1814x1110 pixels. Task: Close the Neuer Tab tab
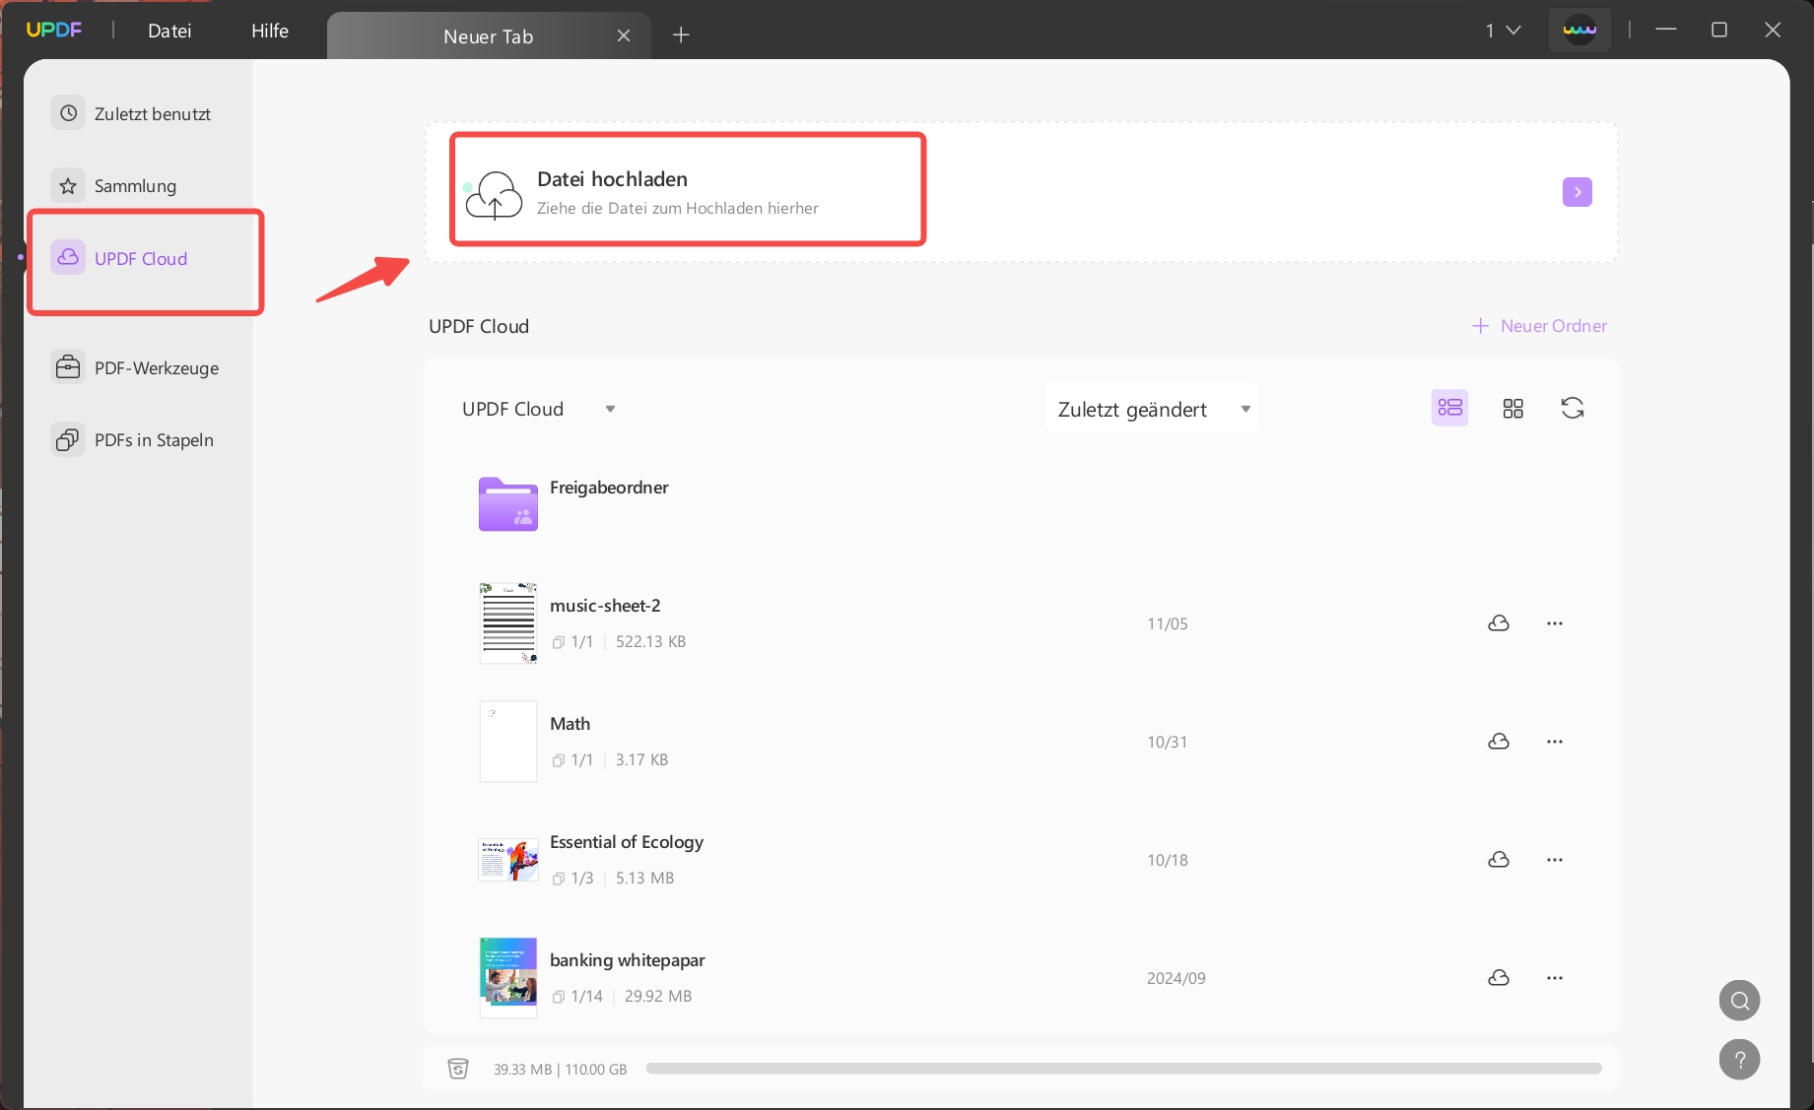624,35
